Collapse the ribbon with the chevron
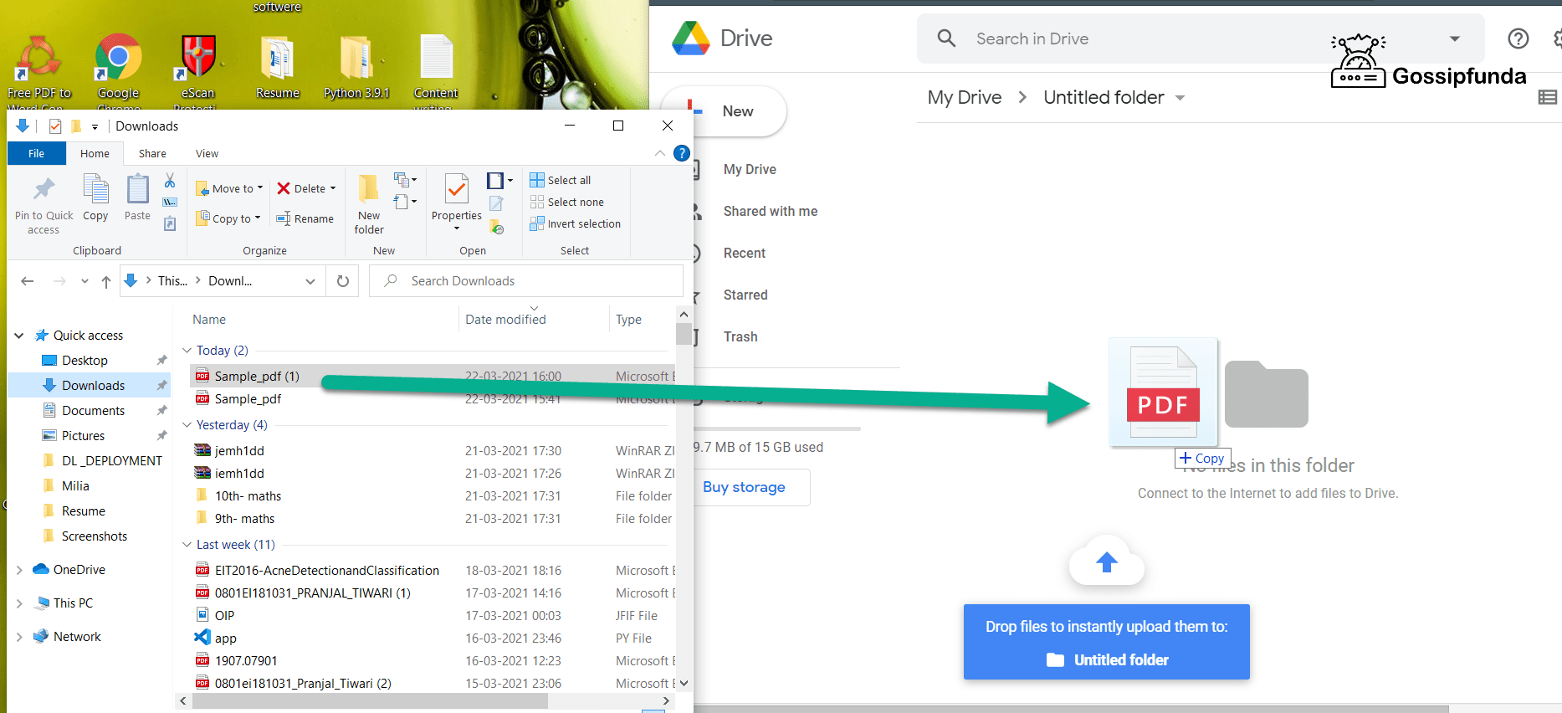 click(x=660, y=153)
